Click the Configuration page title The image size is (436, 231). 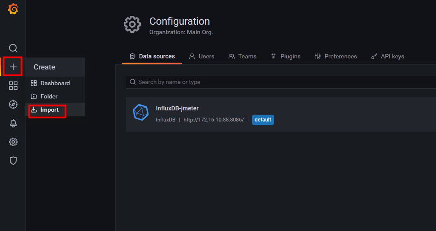tap(180, 21)
